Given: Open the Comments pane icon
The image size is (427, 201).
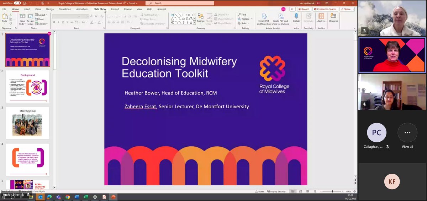Looking at the screenshot, I should pyautogui.click(x=292, y=9).
